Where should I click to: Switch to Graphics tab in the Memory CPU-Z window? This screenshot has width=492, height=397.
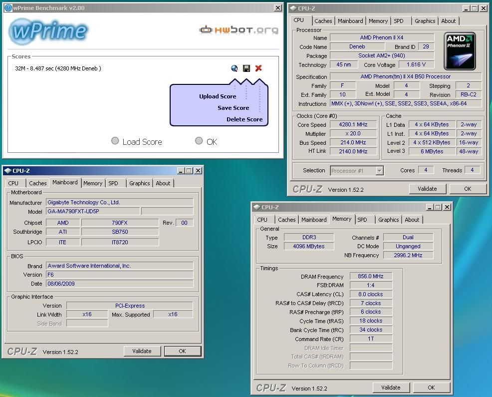coord(388,220)
